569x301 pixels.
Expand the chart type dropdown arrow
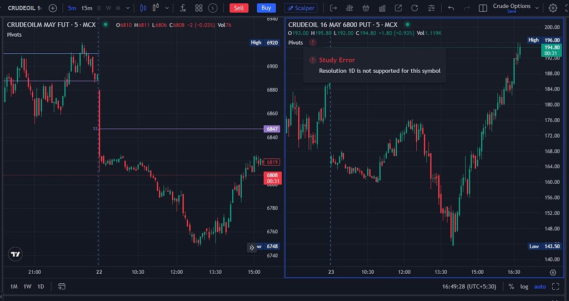pos(167,8)
